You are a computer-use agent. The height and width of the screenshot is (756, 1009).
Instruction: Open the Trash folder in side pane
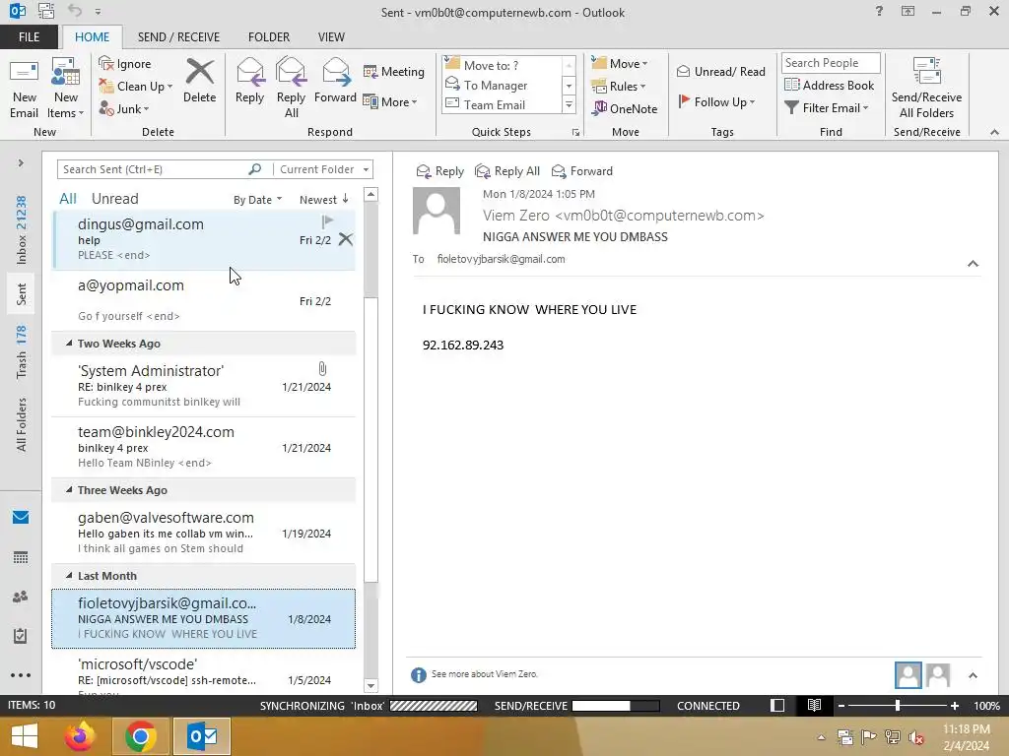(22, 352)
